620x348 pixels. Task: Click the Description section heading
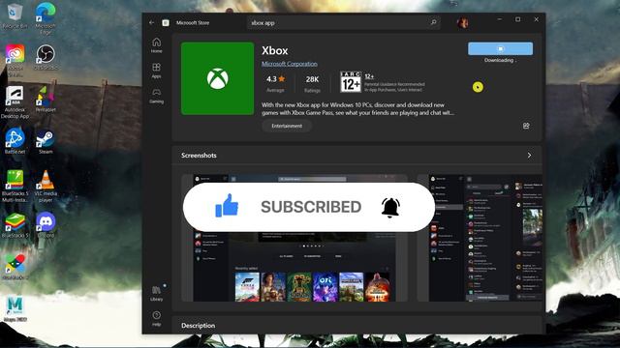[198, 326]
